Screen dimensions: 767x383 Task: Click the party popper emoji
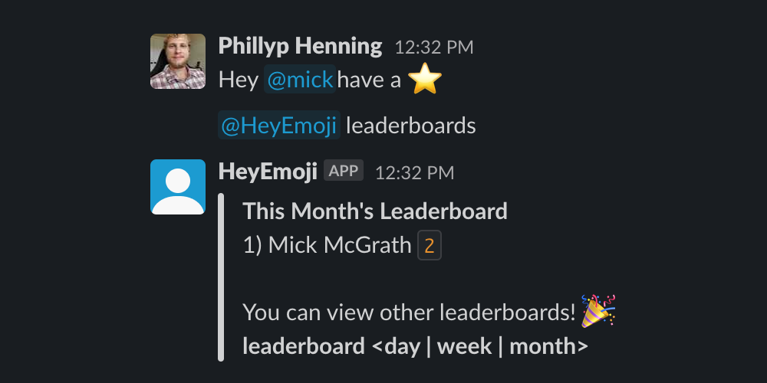pos(597,311)
